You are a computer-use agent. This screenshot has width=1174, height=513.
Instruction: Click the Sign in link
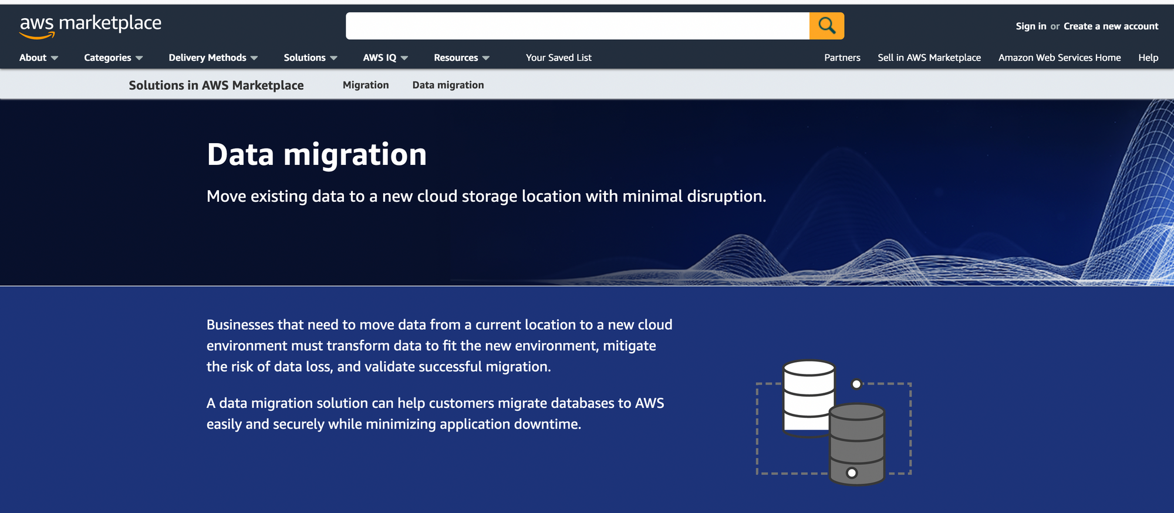point(1031,26)
